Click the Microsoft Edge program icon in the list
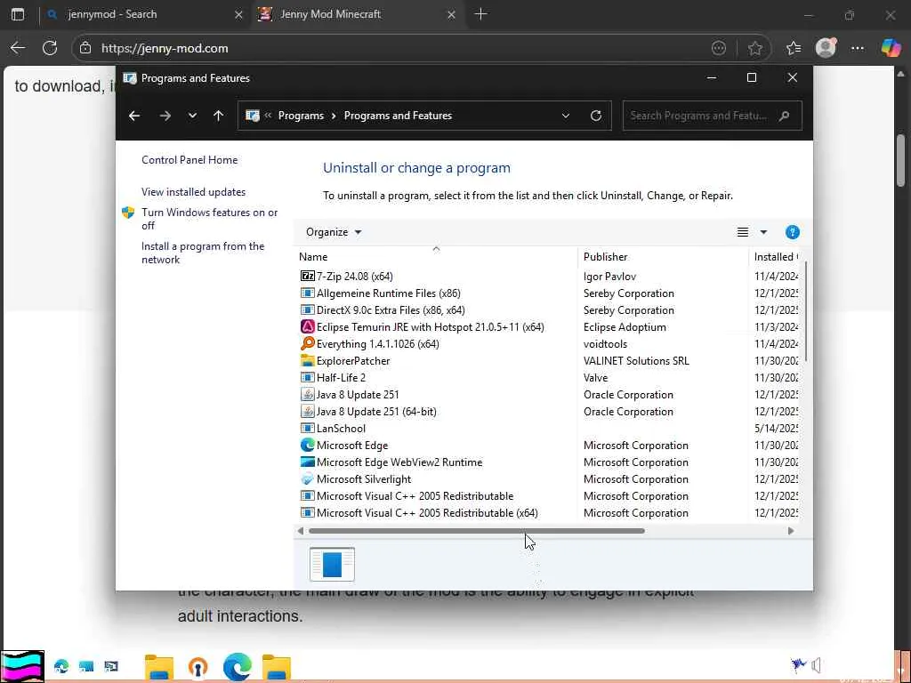The image size is (911, 683). 307,446
